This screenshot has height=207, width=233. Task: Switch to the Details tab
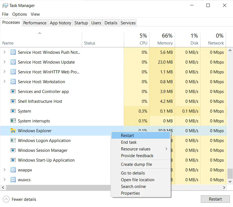[111, 23]
